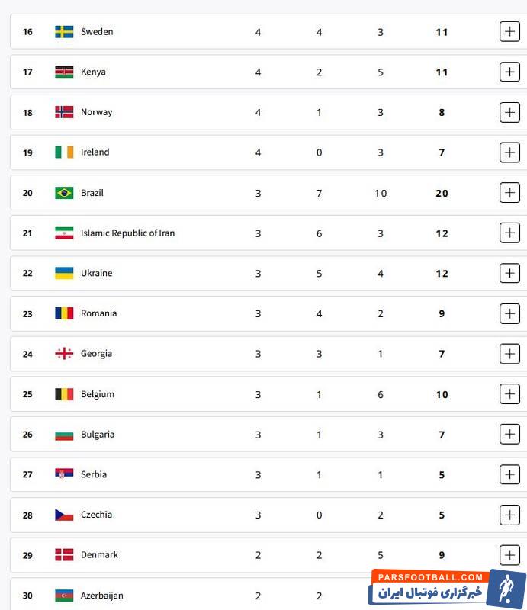The image size is (527, 610).
Task: Click Ukraine's flag icon
Action: (x=64, y=273)
